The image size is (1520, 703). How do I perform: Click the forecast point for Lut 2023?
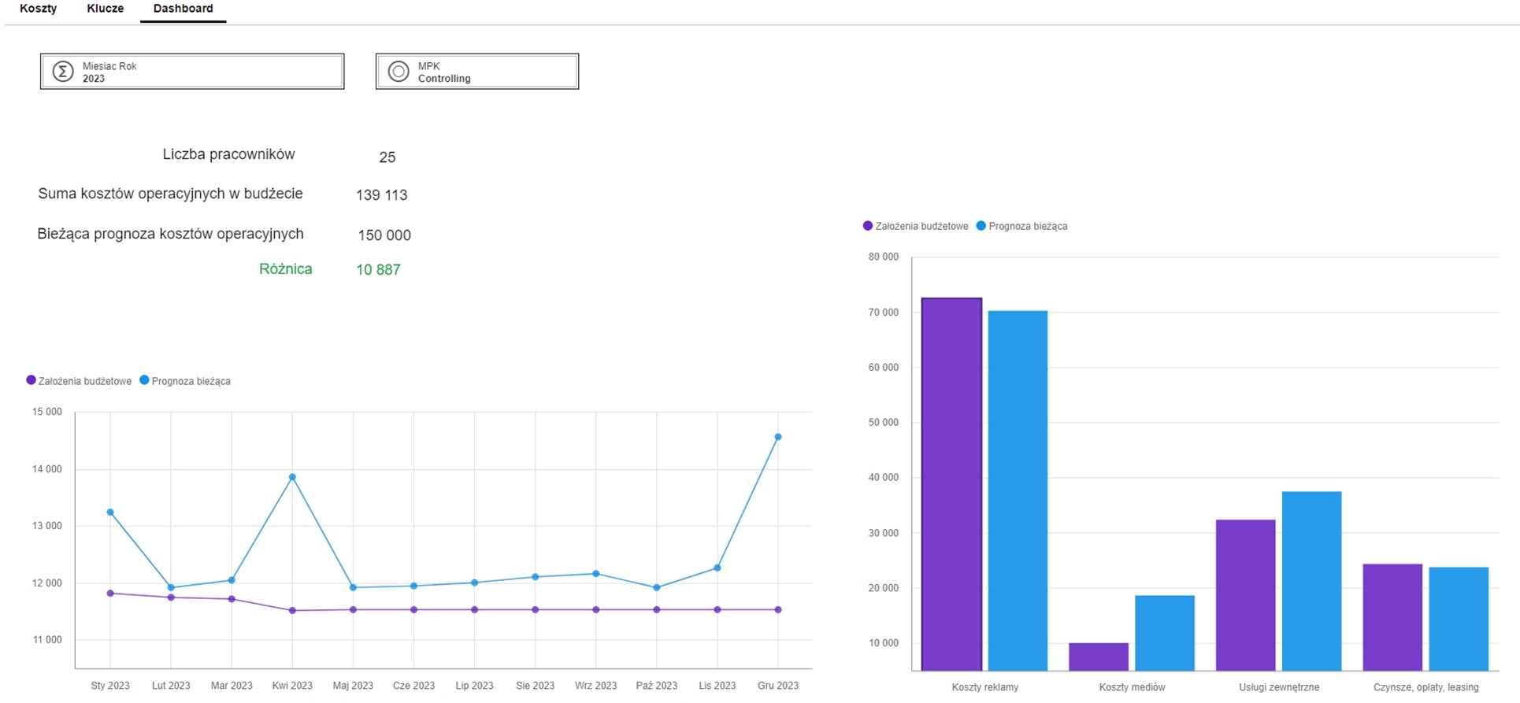pyautogui.click(x=171, y=587)
